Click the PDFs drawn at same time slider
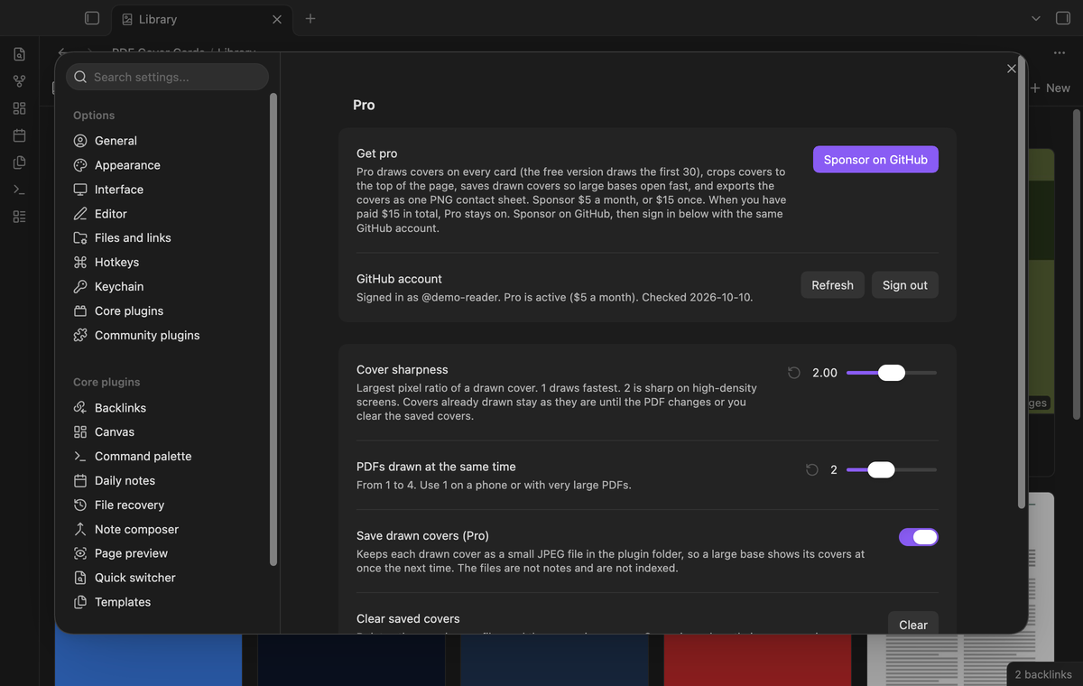 (892, 469)
